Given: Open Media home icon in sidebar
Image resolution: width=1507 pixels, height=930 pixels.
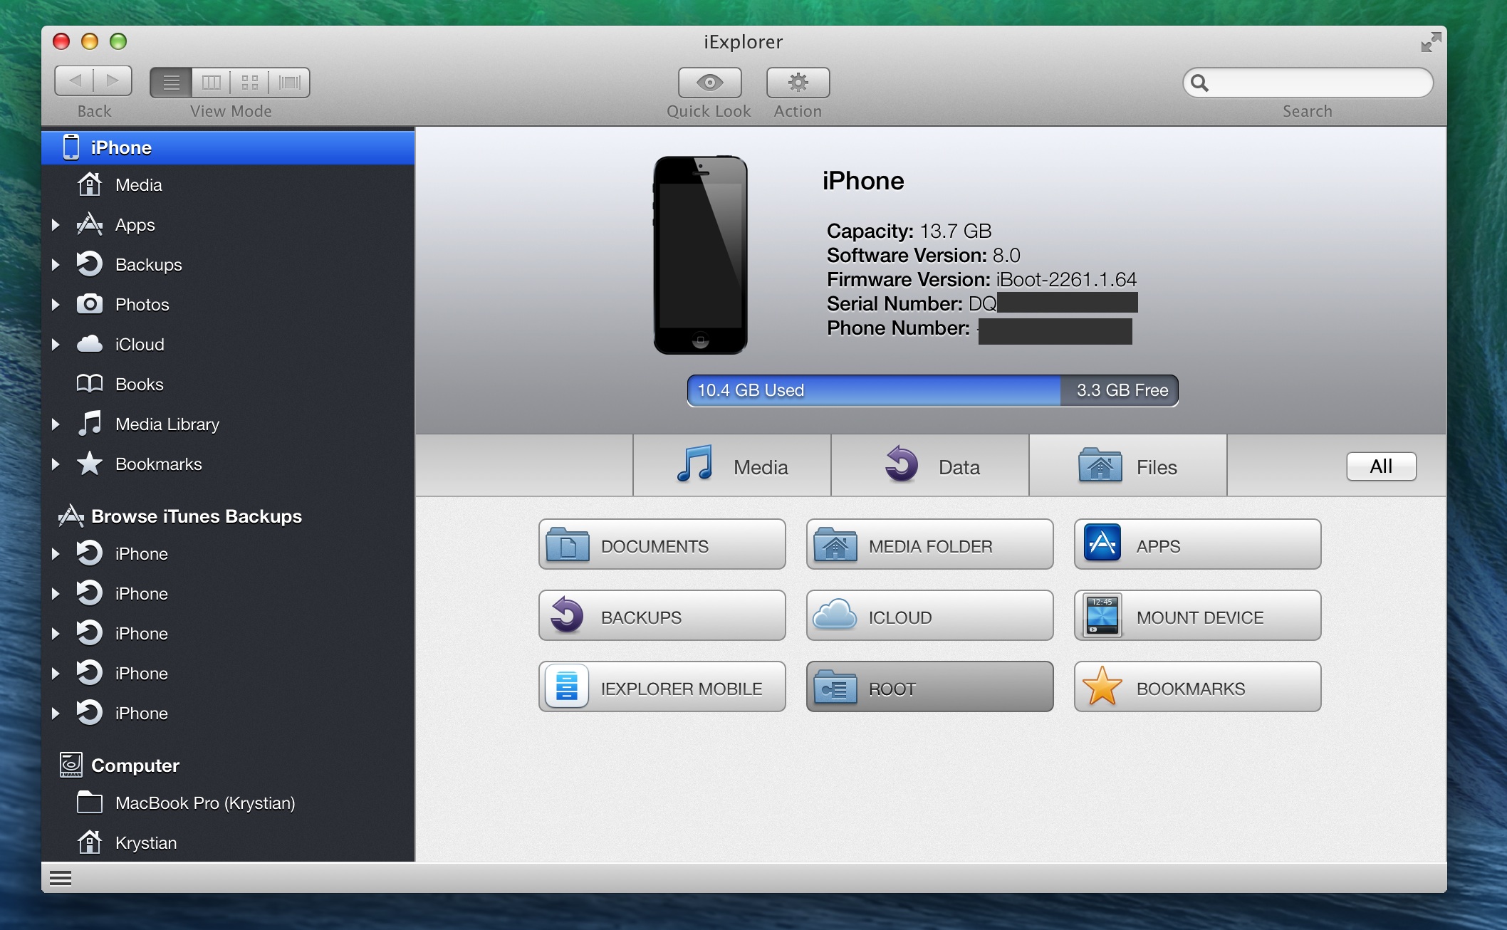Looking at the screenshot, I should click(x=90, y=185).
